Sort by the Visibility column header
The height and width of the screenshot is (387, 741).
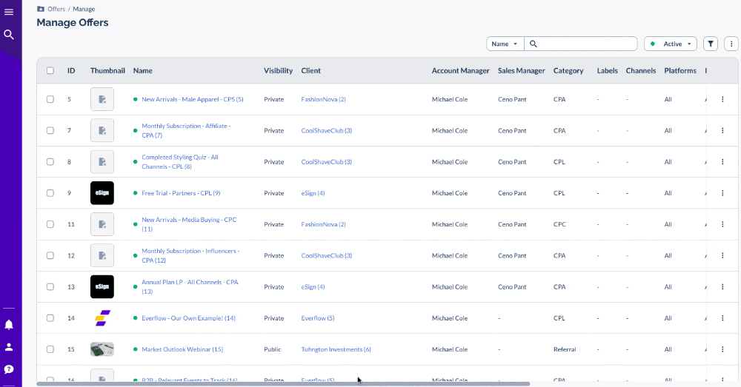[x=278, y=71]
